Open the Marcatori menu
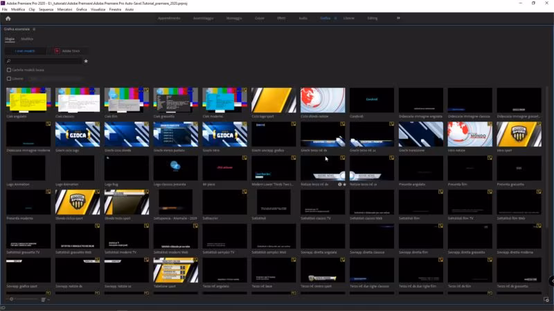 click(x=64, y=10)
